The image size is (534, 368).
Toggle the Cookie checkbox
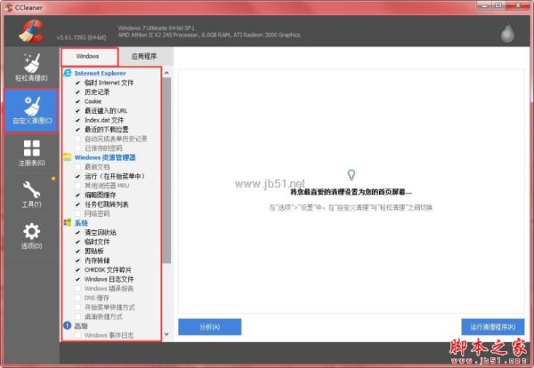78,100
